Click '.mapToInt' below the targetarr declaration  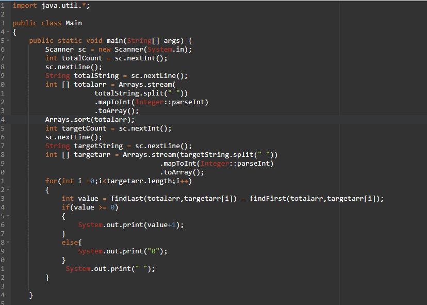tap(178, 163)
